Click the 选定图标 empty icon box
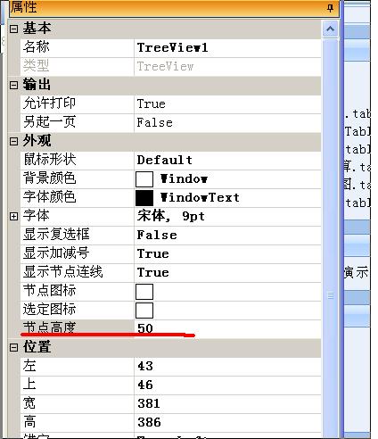The width and height of the screenshot is (378, 439). click(x=144, y=311)
